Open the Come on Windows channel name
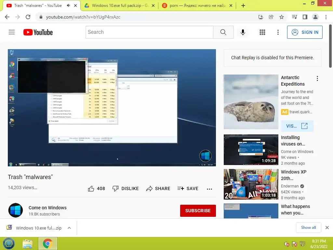The image size is (333, 250). [47, 208]
